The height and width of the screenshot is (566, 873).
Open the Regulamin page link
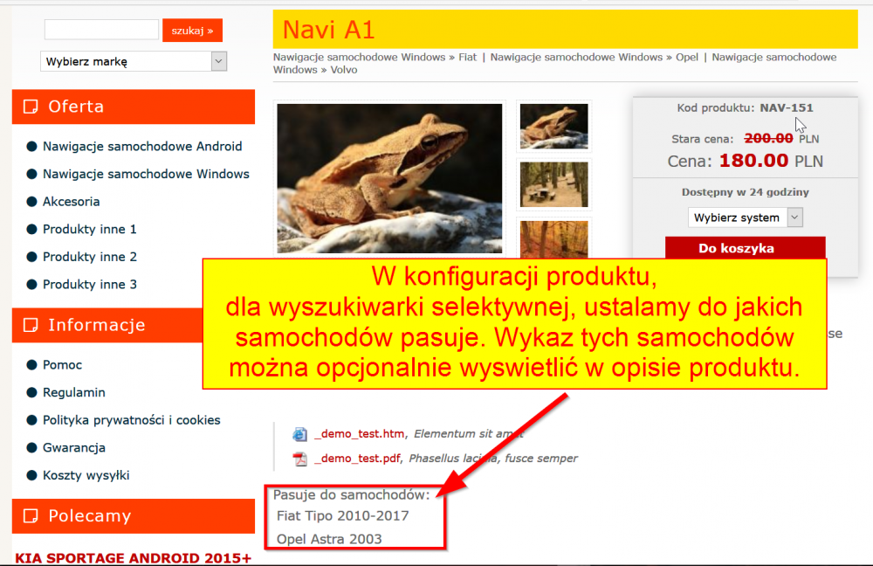[x=74, y=393]
